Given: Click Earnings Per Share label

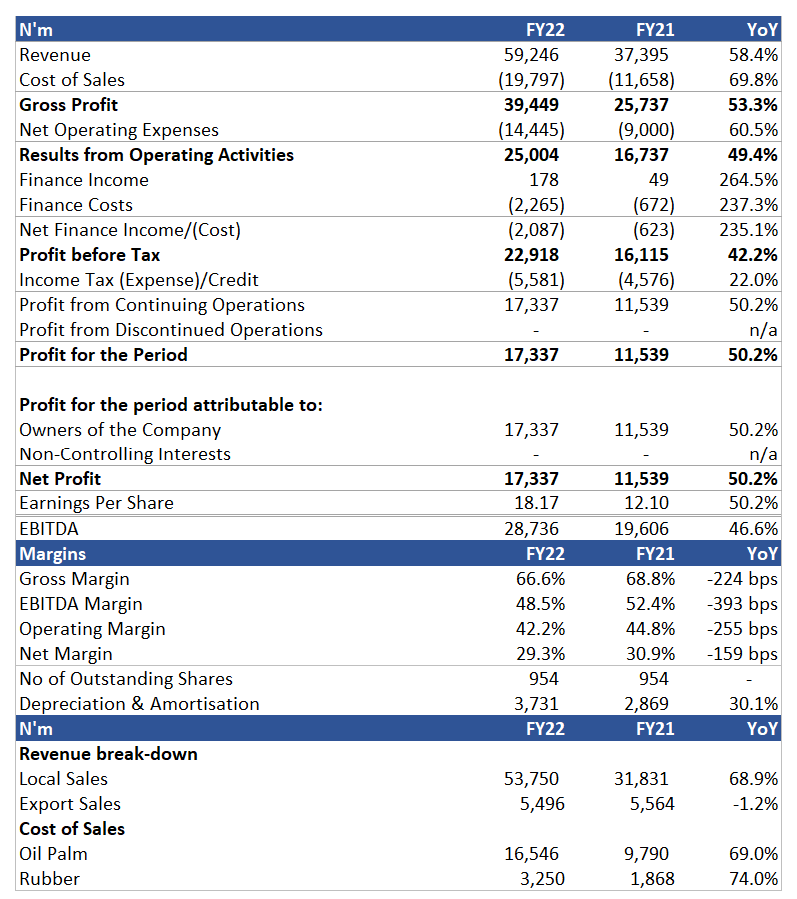Looking at the screenshot, I should 96,503.
